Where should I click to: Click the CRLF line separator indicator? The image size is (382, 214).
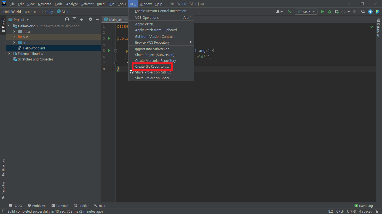pos(340,212)
